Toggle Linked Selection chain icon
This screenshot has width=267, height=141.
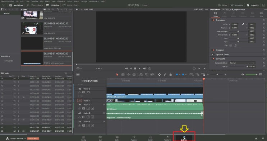click(165, 75)
